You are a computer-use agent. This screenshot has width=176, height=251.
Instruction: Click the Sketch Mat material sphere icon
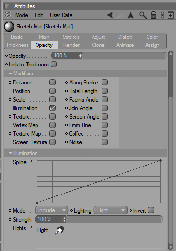pyautogui.click(x=9, y=27)
